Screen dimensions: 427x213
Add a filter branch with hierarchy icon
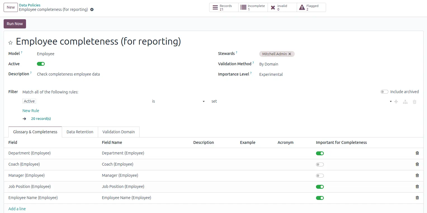point(405,102)
